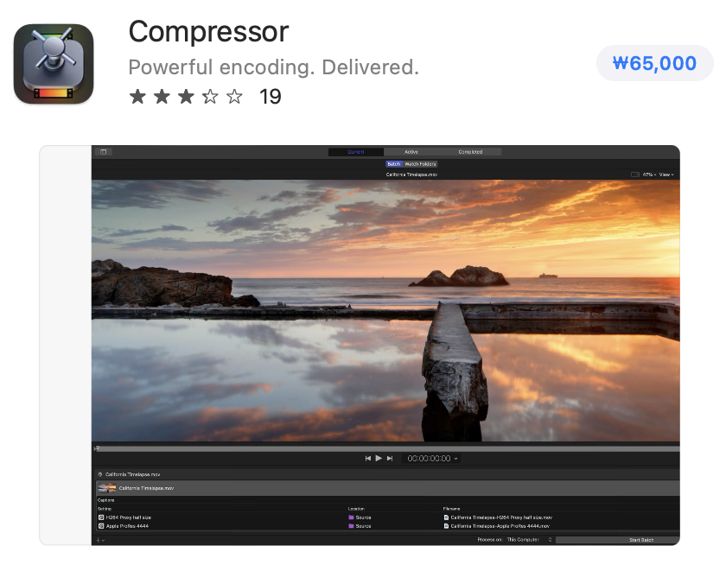Viewport: 726px width, 565px height.
Task: Click the Captions label in batch area
Action: 105,500
